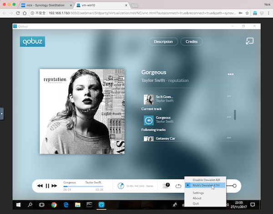
Task: Open Windows taskbar search
Action: (x=30, y=205)
